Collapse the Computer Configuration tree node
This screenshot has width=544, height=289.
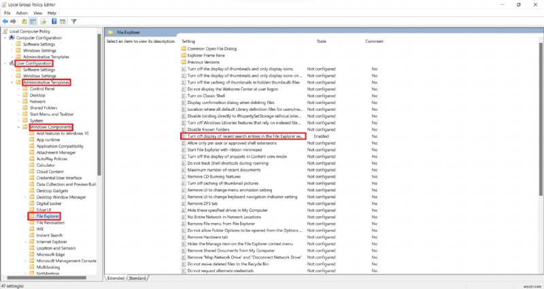(x=5, y=37)
